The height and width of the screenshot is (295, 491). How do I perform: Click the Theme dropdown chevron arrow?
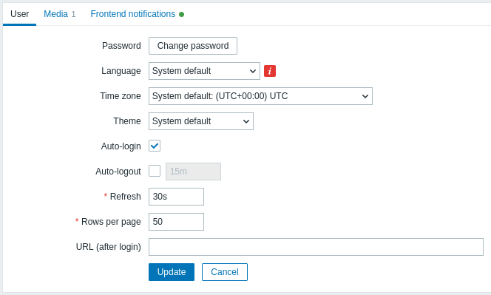[246, 121]
